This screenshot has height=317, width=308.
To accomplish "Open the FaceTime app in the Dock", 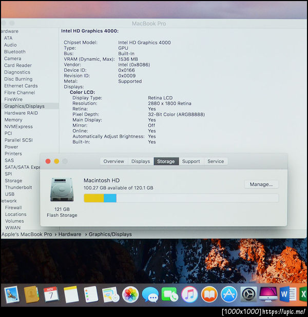I will click(169, 294).
